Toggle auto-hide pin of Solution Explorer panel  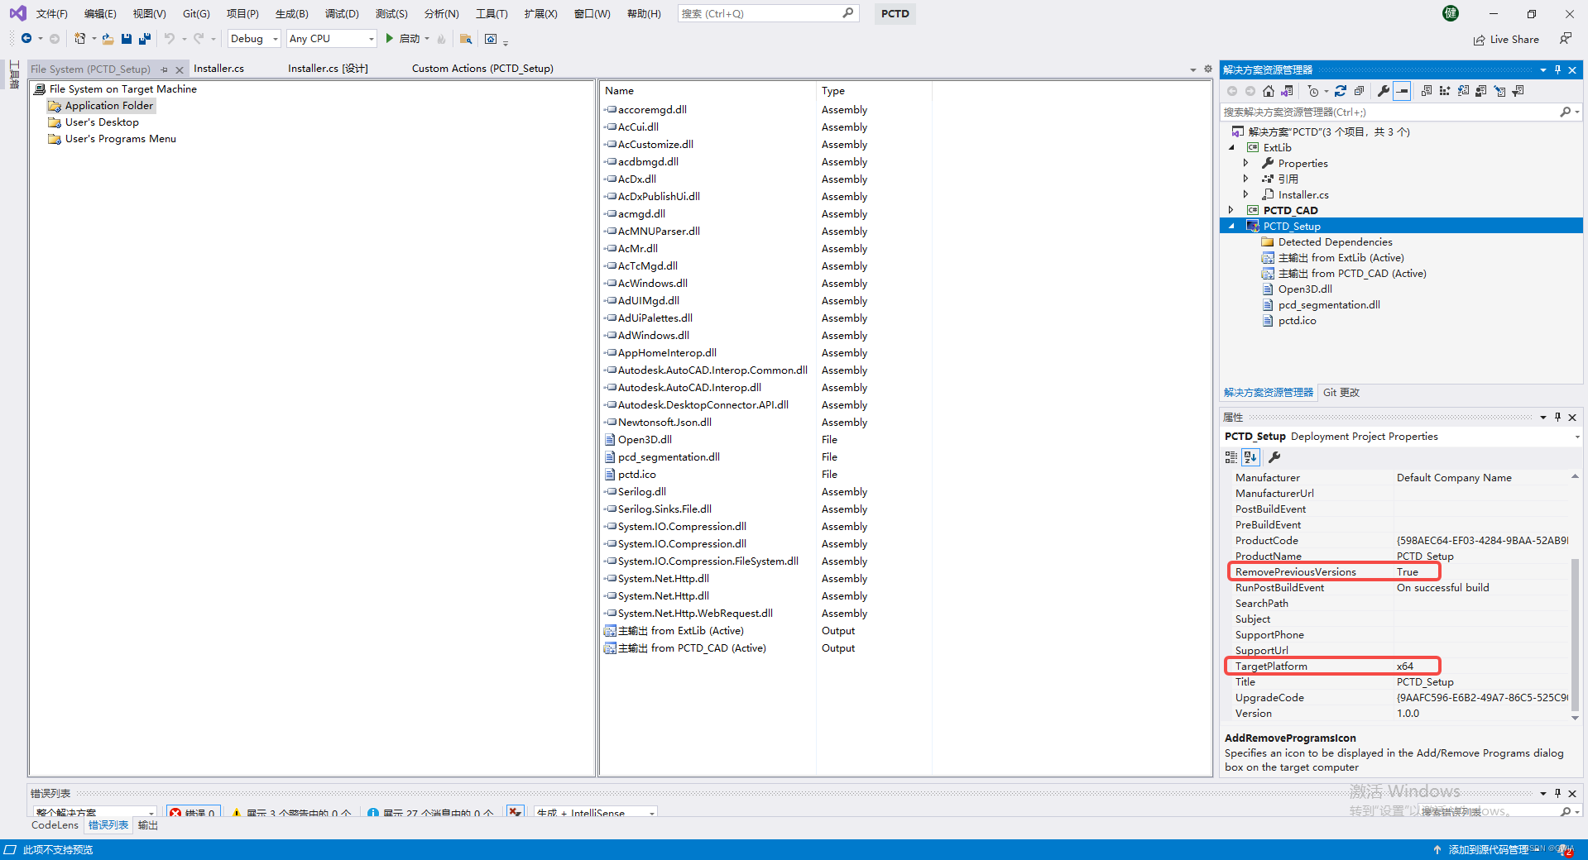pos(1557,69)
